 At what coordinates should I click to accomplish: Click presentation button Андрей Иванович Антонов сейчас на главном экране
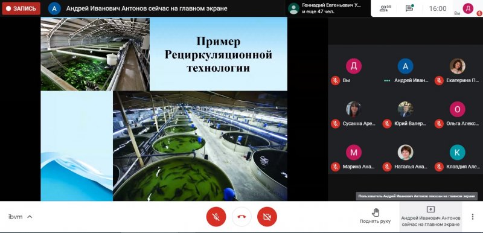click(430, 217)
